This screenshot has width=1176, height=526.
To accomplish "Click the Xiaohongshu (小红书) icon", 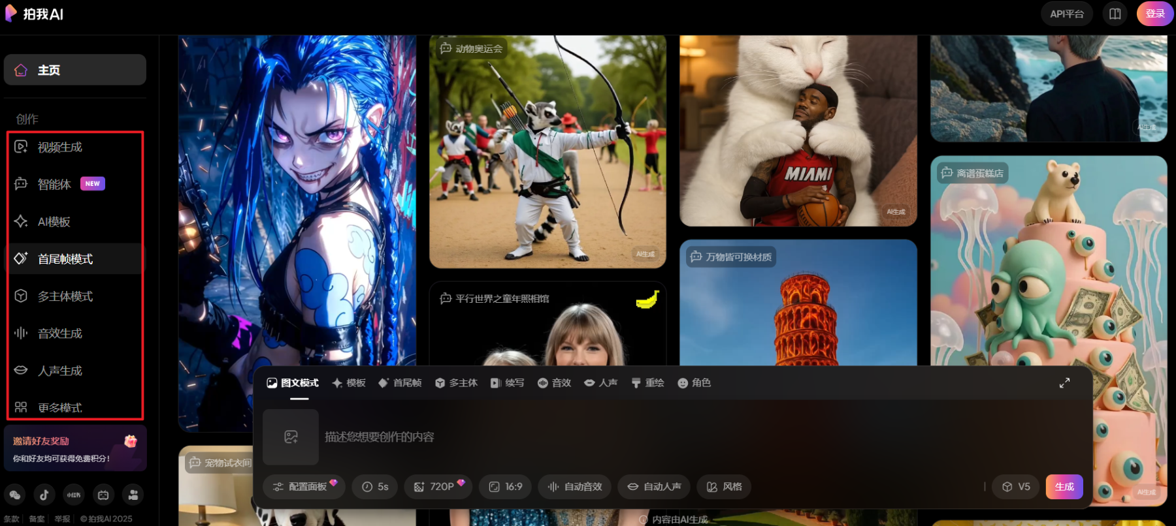I will (74, 495).
